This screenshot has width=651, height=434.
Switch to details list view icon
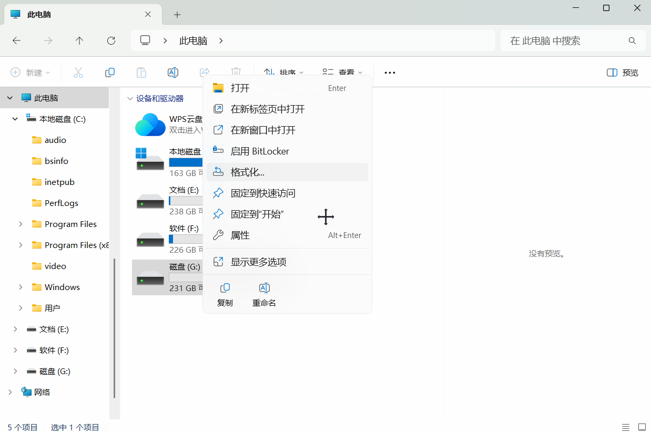pyautogui.click(x=626, y=427)
